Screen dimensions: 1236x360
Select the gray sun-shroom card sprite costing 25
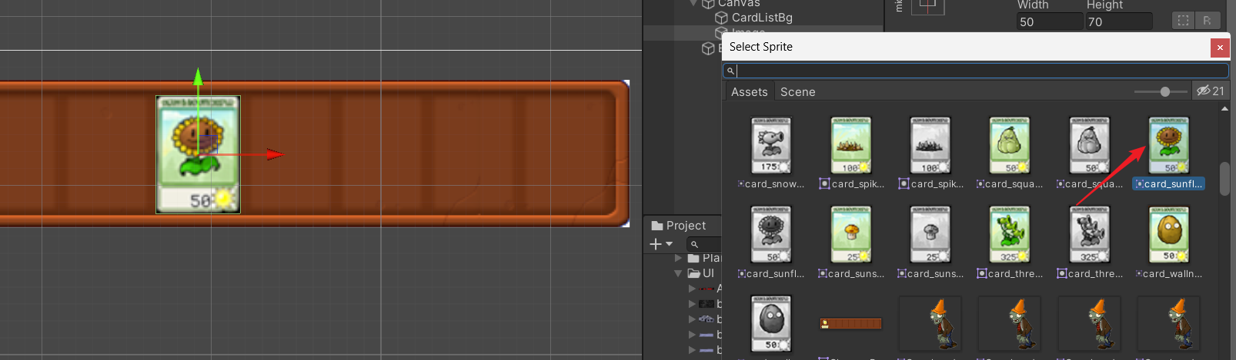coord(930,235)
